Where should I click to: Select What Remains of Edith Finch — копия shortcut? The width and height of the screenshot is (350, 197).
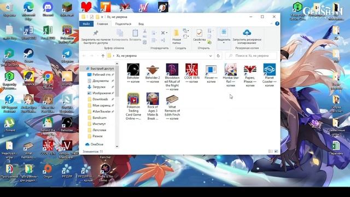172,106
